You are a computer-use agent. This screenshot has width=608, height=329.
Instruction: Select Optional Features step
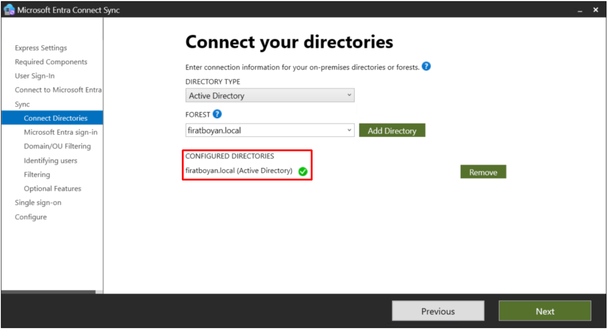coord(52,188)
